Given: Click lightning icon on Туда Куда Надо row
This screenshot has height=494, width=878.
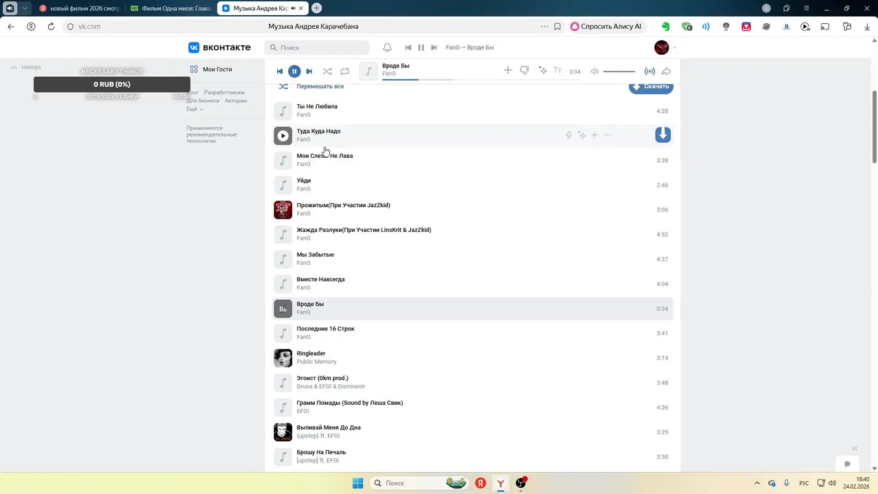Looking at the screenshot, I should point(569,135).
